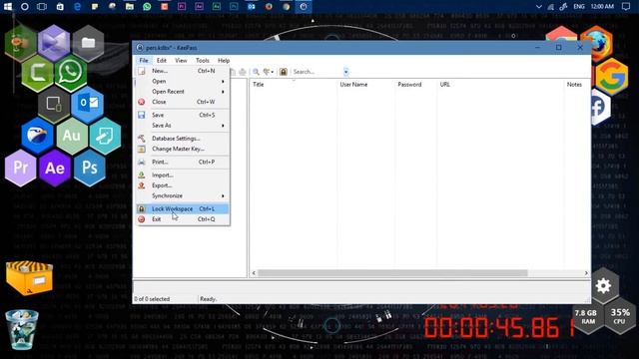Click the ENG language indicator
The height and width of the screenshot is (359, 639).
click(579, 7)
